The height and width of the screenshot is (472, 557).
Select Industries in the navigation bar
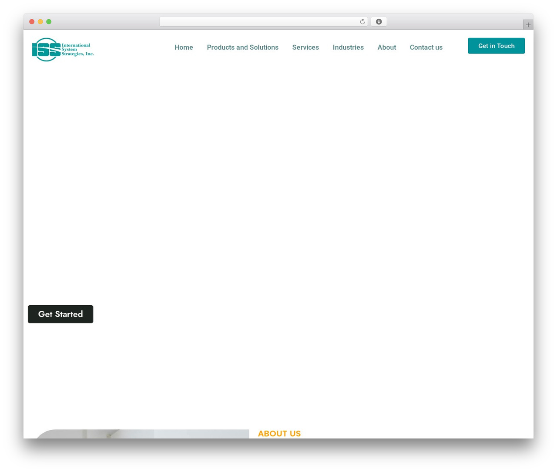(x=348, y=47)
